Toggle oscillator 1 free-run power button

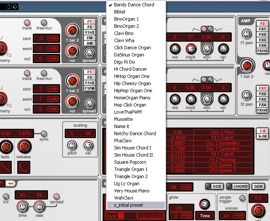tap(44, 23)
